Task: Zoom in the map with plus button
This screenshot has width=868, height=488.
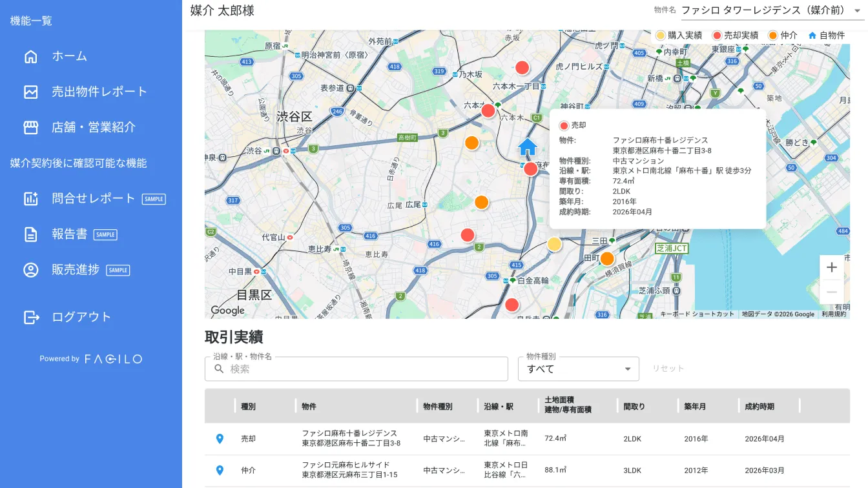Action: [832, 267]
